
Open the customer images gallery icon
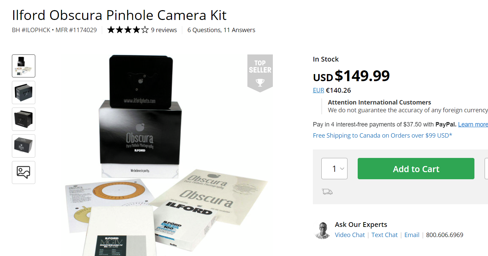(23, 172)
